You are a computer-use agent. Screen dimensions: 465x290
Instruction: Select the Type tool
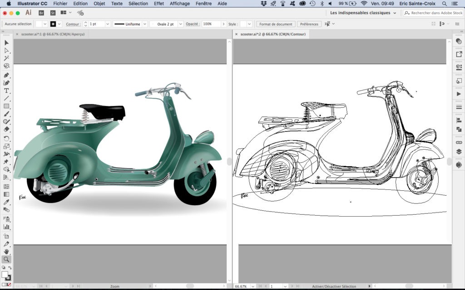coord(6,91)
